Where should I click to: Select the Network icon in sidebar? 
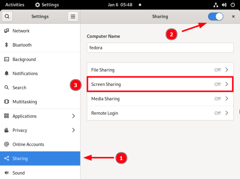pyautogui.click(x=7, y=31)
